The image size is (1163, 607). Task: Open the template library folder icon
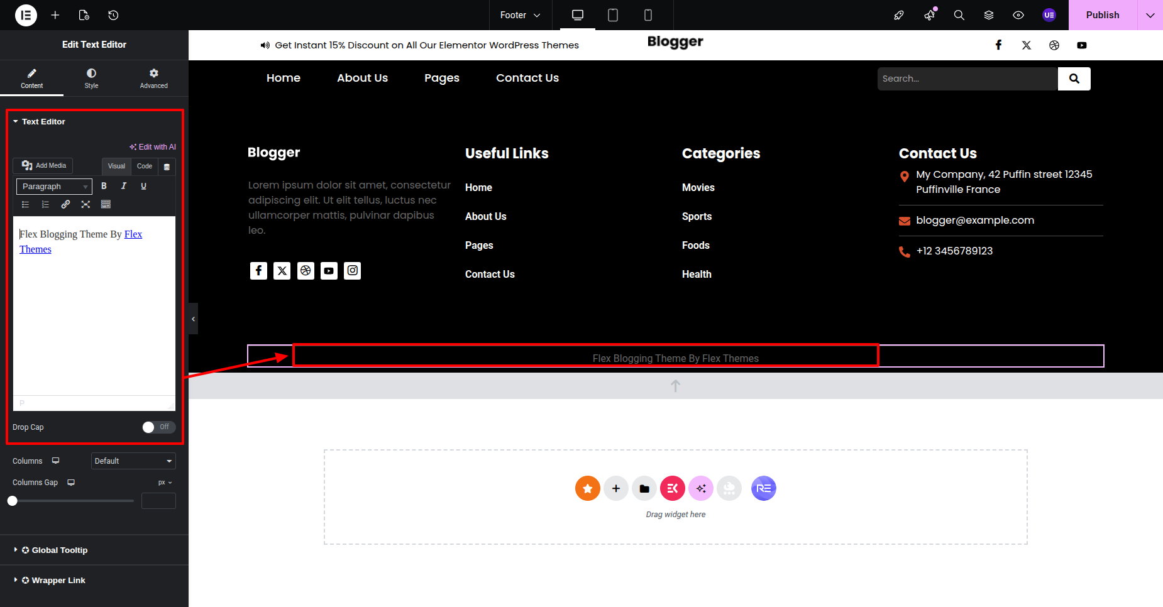pos(644,488)
